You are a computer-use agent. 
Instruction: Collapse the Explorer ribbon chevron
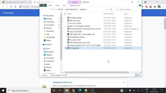pyautogui.click(x=137, y=5)
